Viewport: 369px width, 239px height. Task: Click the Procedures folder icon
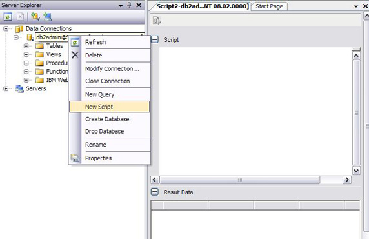[x=39, y=63]
